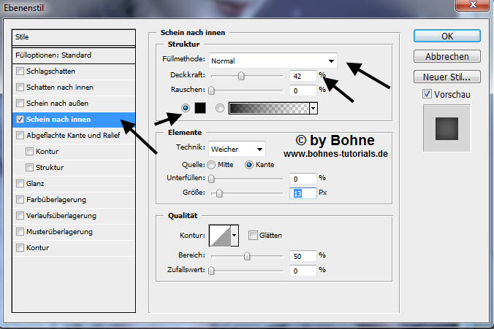The height and width of the screenshot is (329, 494).
Task: Enable the Schatten nach innen checkbox
Action: coord(20,87)
